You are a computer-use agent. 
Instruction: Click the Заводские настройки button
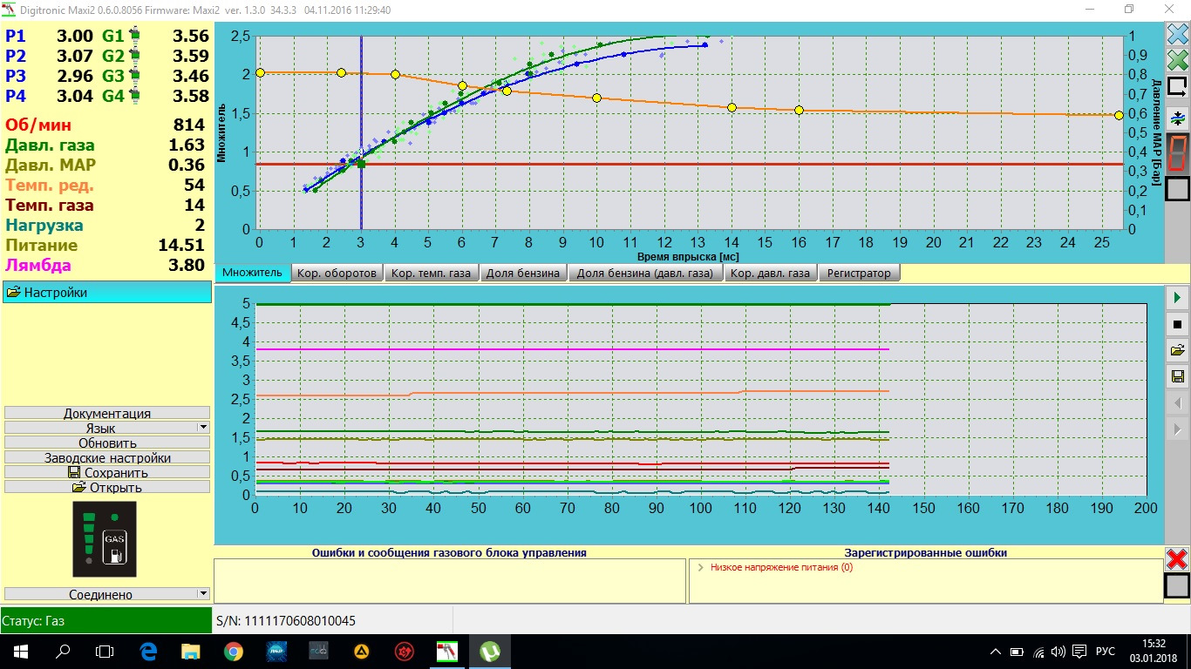107,457
